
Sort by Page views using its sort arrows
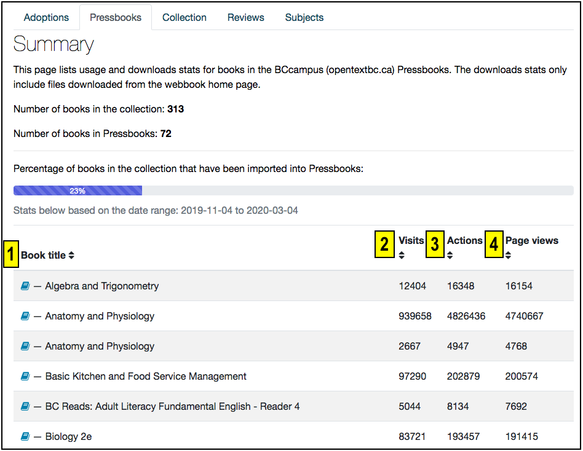point(508,255)
